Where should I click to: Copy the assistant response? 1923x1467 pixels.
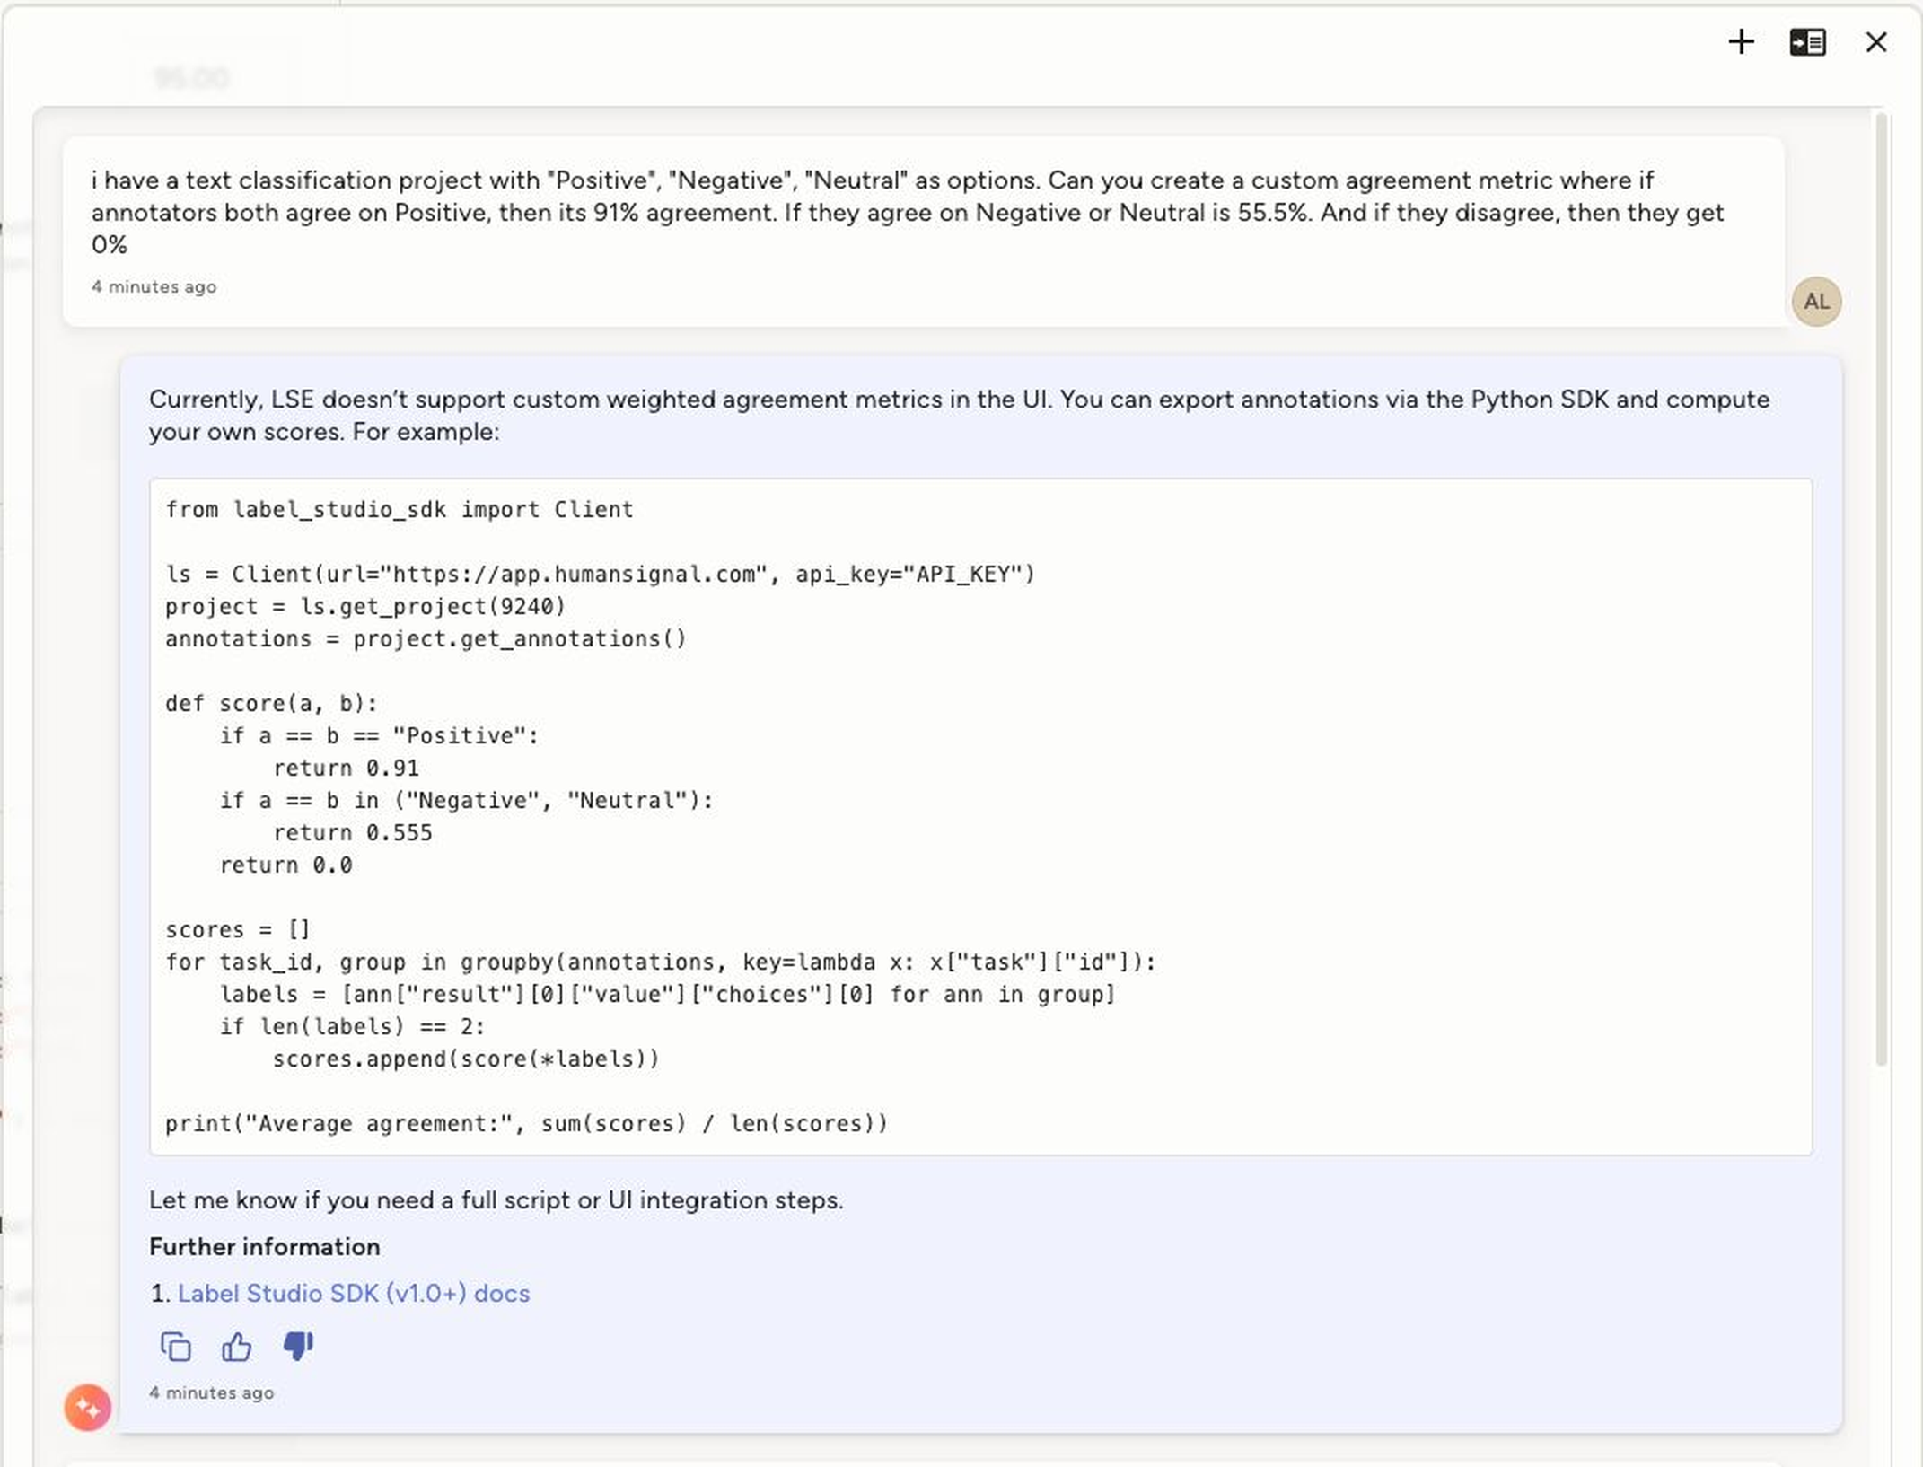pyautogui.click(x=175, y=1347)
